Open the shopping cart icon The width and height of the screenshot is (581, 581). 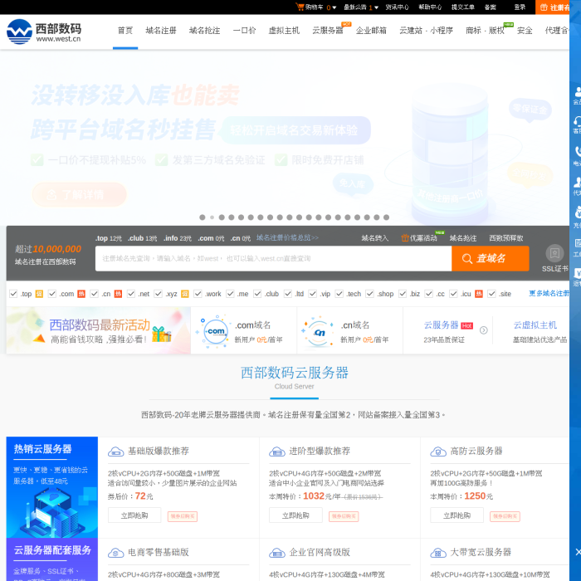tap(300, 7)
